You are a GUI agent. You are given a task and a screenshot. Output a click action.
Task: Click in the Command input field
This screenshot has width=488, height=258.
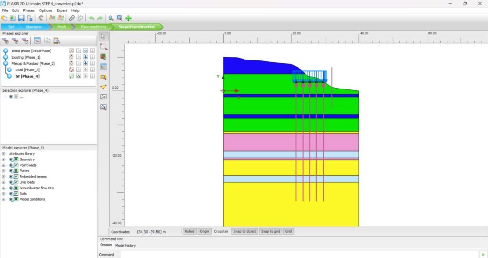click(295, 255)
